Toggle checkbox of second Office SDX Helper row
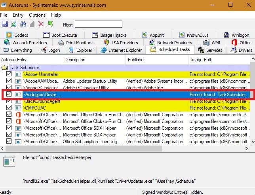The height and width of the screenshot is (195, 255). (x=9, y=134)
